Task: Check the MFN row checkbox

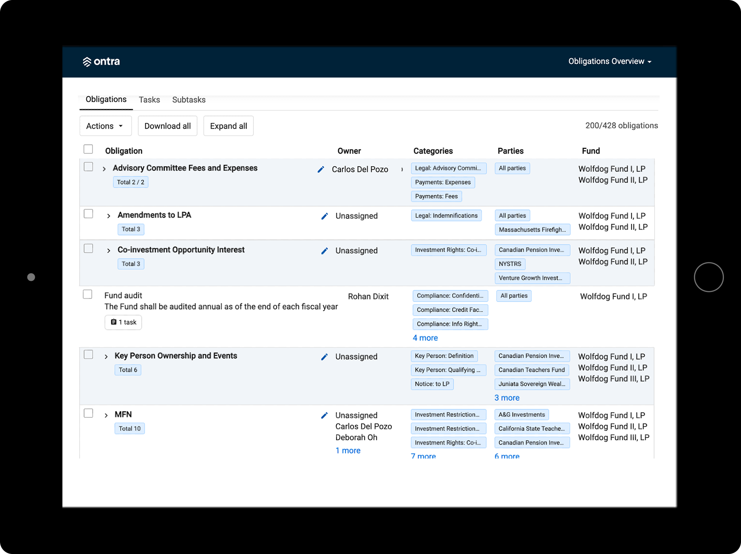Action: point(88,413)
